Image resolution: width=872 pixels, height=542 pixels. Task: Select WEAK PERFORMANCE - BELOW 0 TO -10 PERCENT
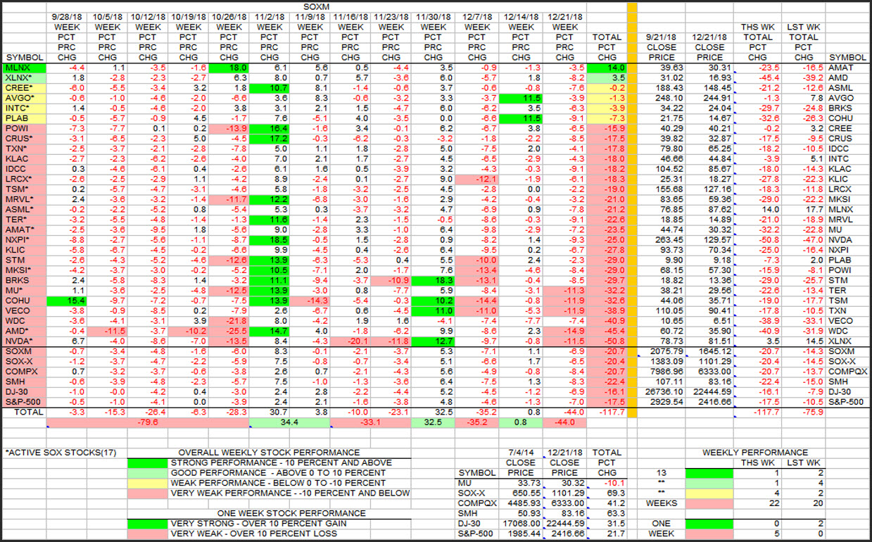coord(277,483)
